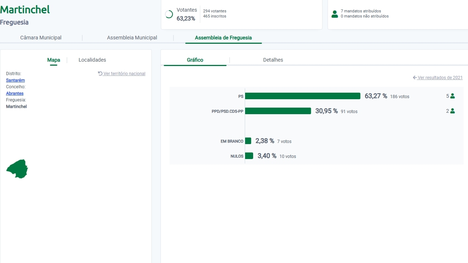Click the PS result bar
Image resolution: width=468 pixels, height=263 pixels.
[x=302, y=96]
